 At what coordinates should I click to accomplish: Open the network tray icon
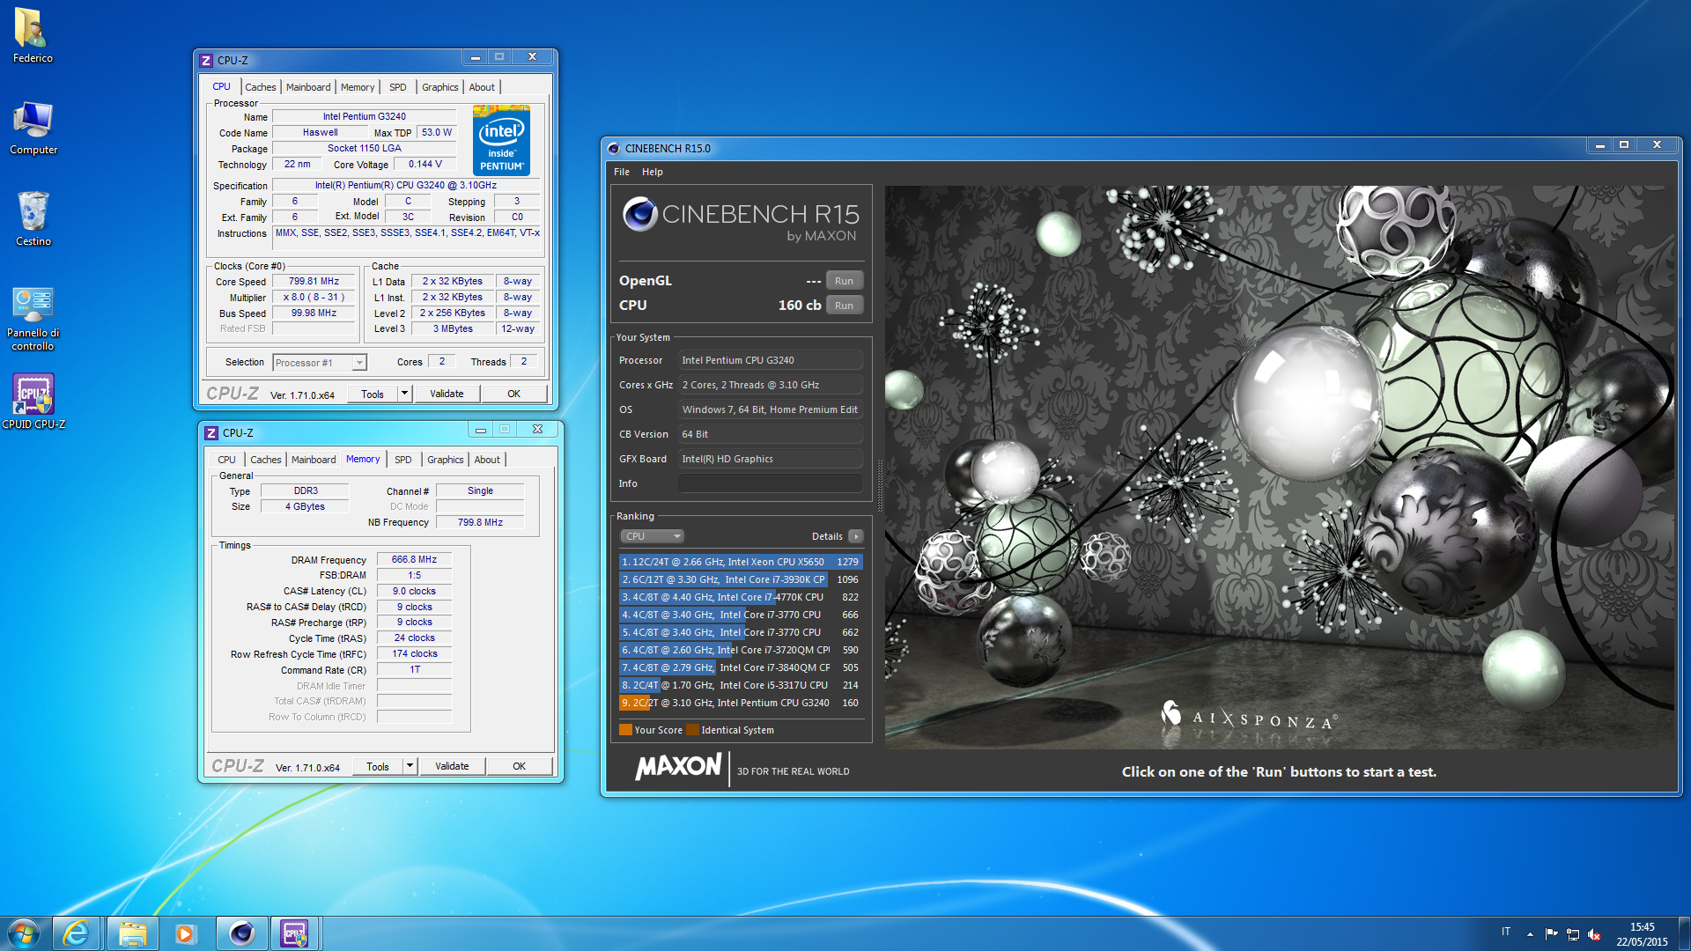pyautogui.click(x=1573, y=934)
